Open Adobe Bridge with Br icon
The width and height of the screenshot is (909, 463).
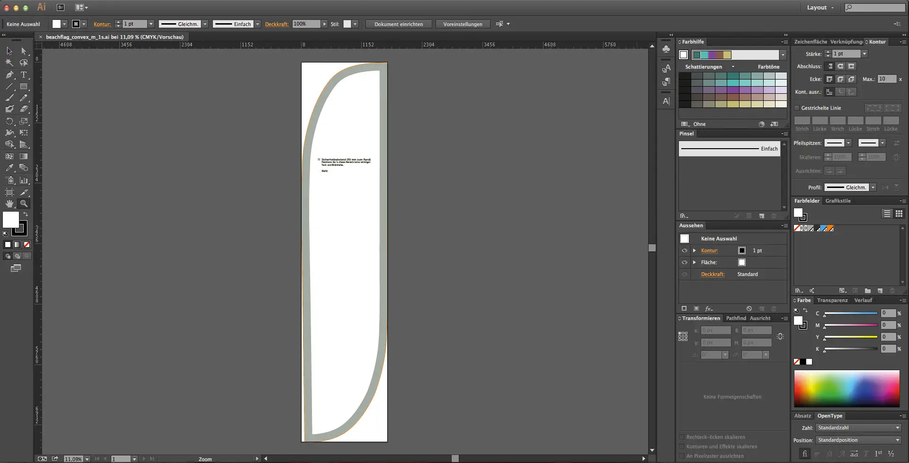coord(61,7)
